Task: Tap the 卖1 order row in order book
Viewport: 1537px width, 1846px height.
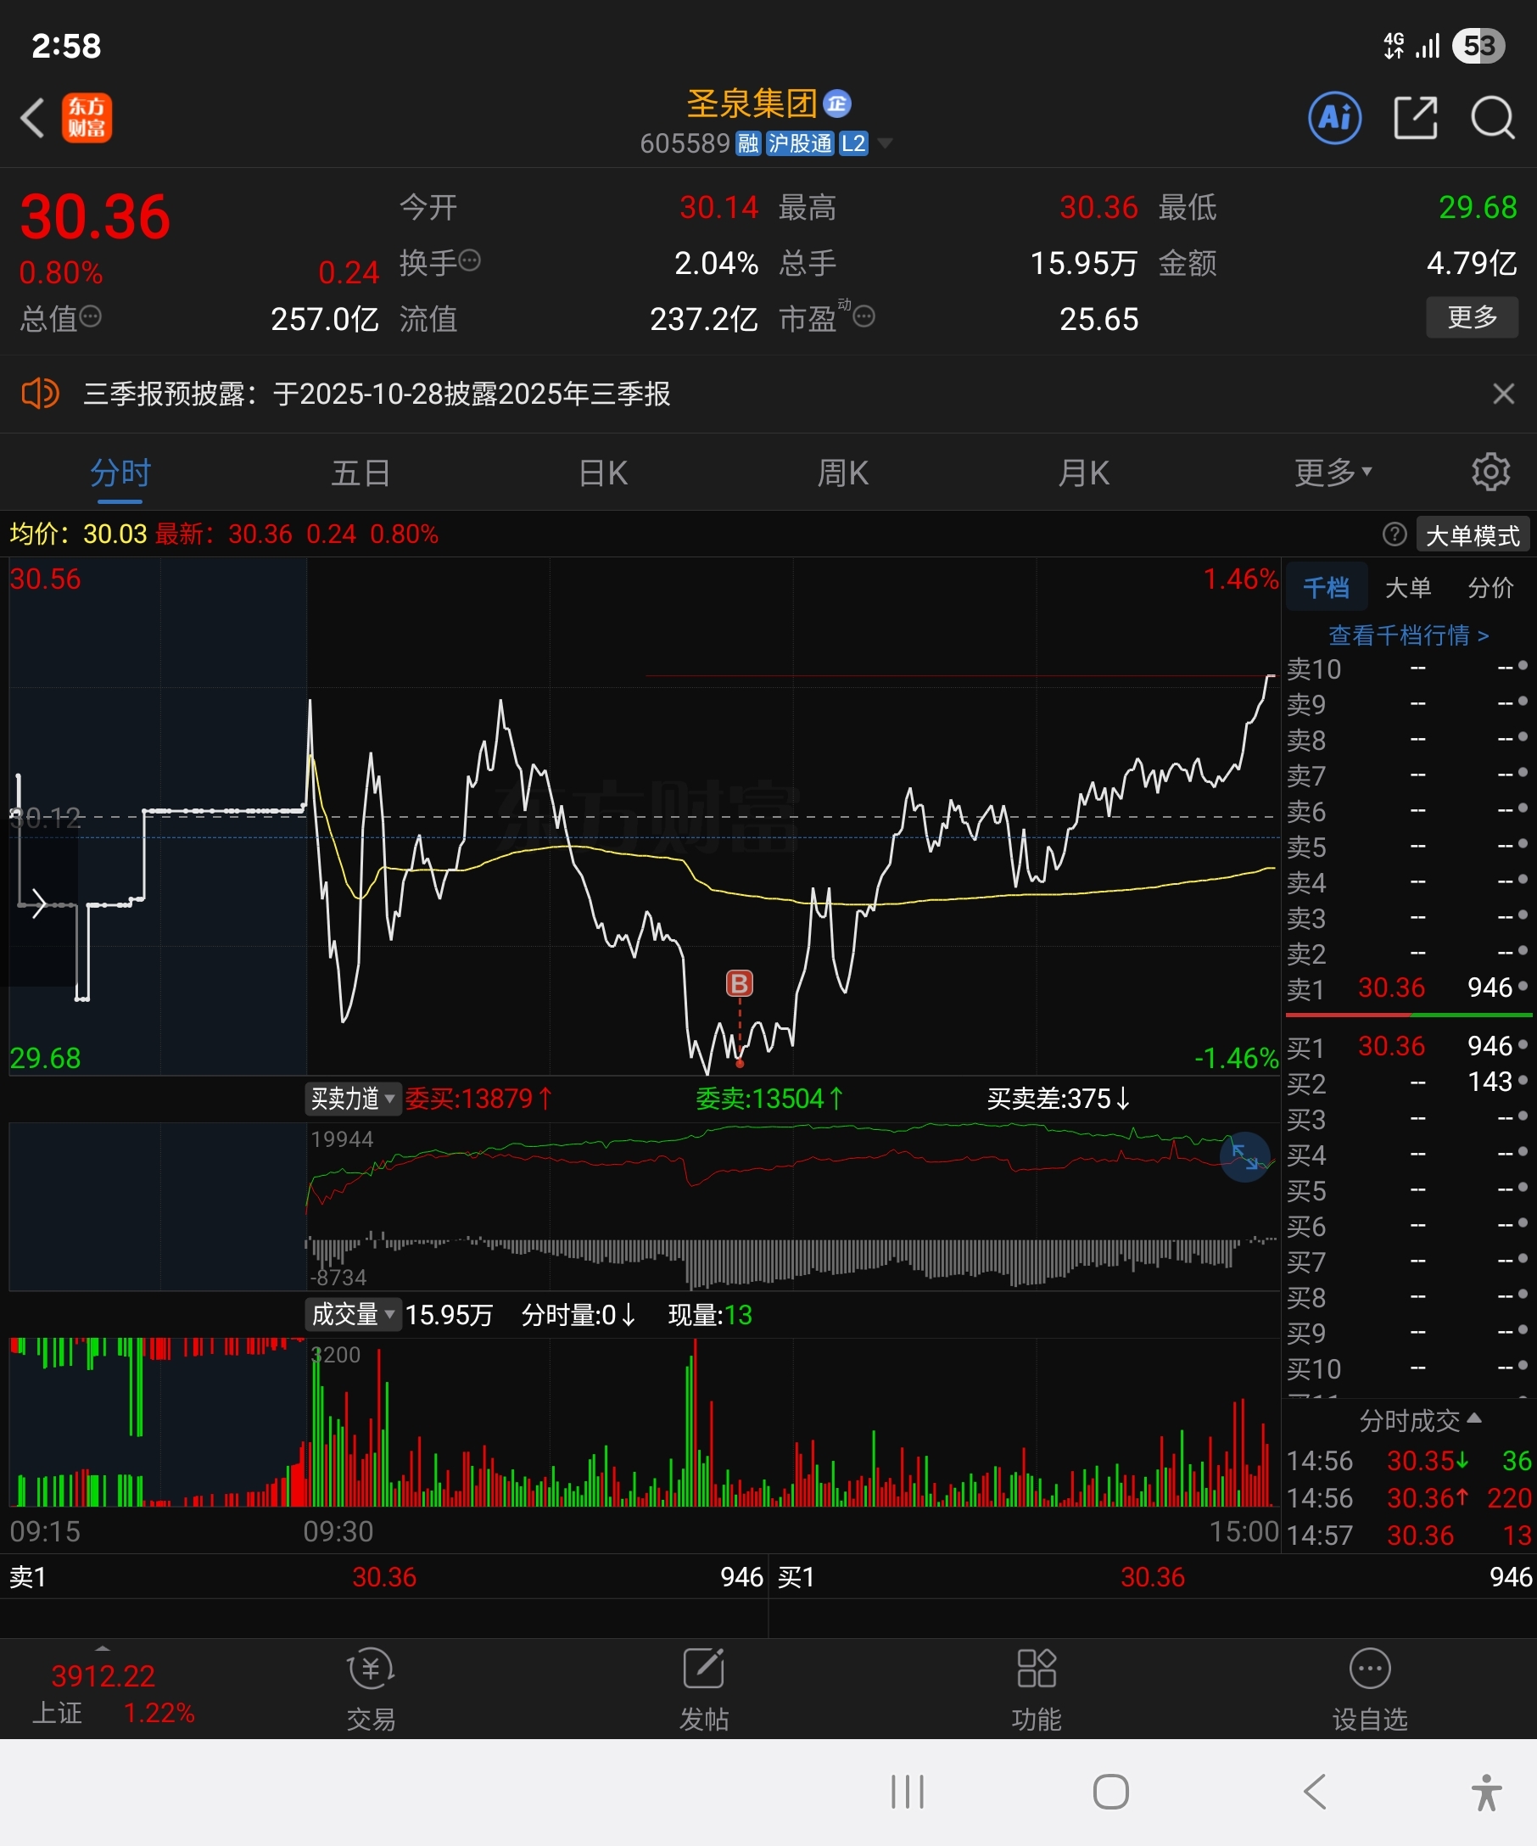Action: coord(1408,988)
